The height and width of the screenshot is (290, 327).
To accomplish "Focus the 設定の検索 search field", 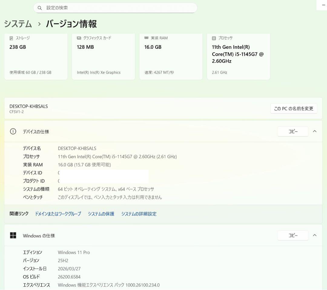I will [x=115, y=8].
